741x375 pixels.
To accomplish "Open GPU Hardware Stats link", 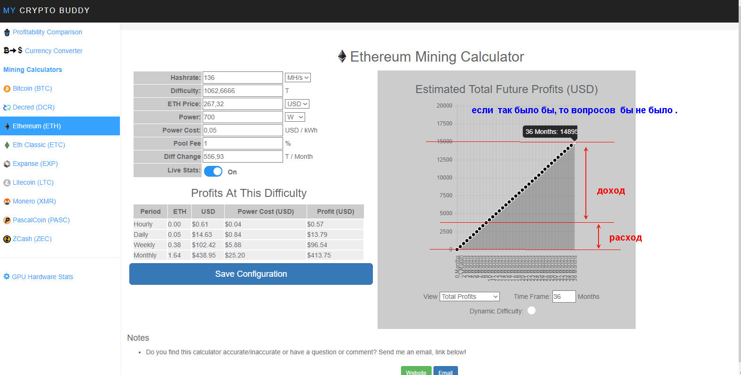I will (42, 277).
